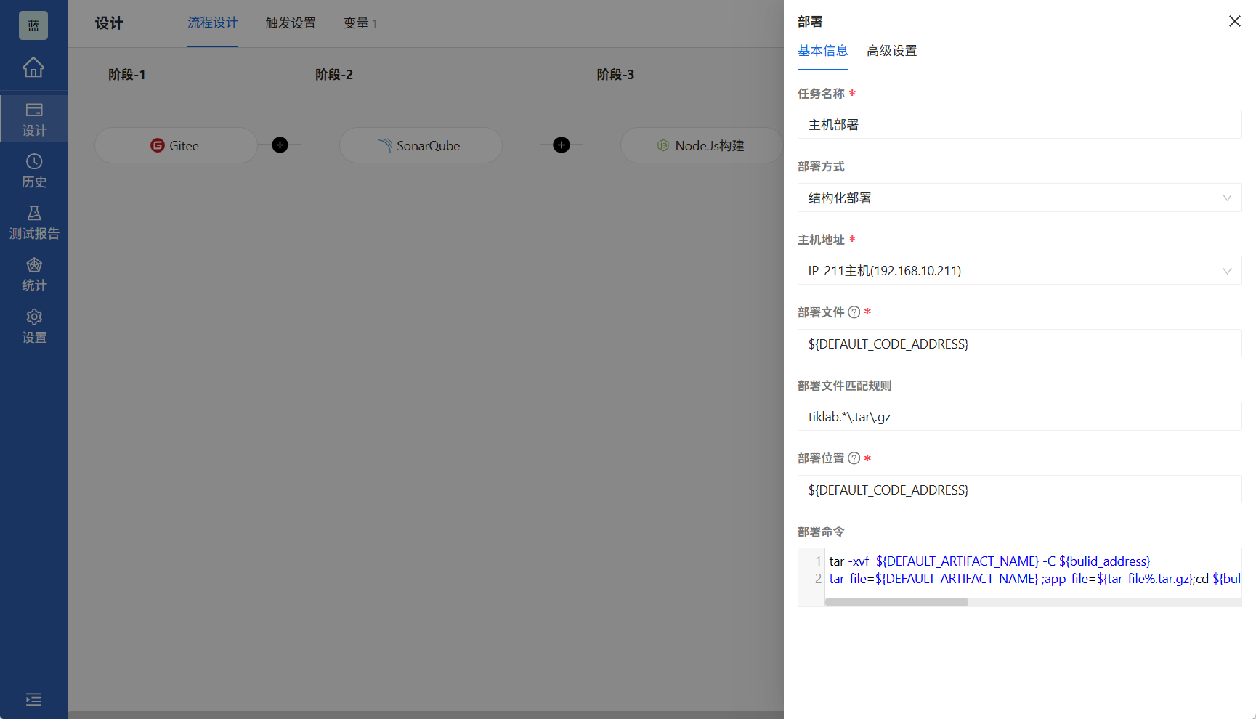Click the 阶段-2 stage title
Viewport: 1256px width, 719px height.
tap(334, 75)
